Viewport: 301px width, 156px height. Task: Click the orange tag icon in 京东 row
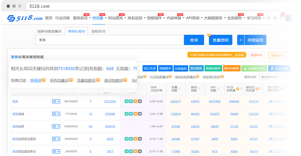pos(135,101)
